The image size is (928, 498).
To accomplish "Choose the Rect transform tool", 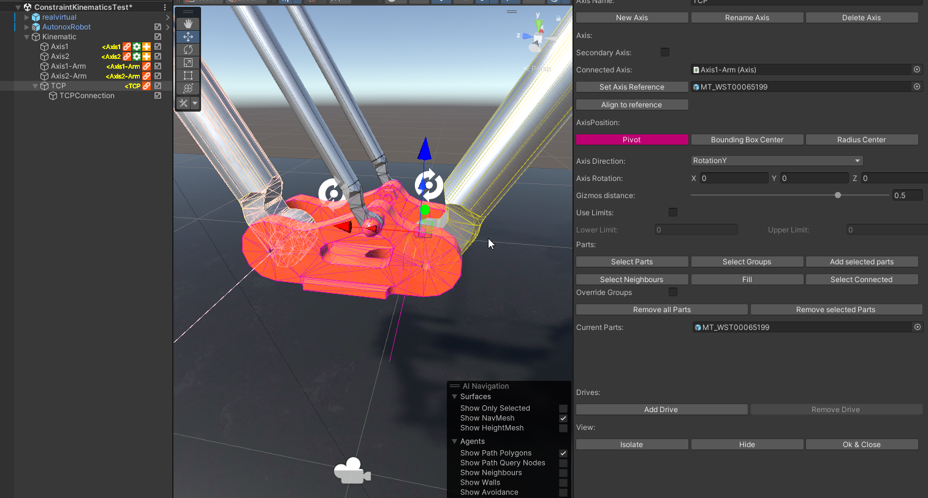I will [188, 75].
